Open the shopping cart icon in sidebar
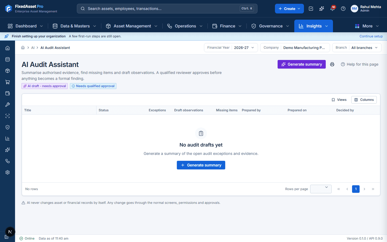The image size is (387, 242). pyautogui.click(x=8, y=82)
